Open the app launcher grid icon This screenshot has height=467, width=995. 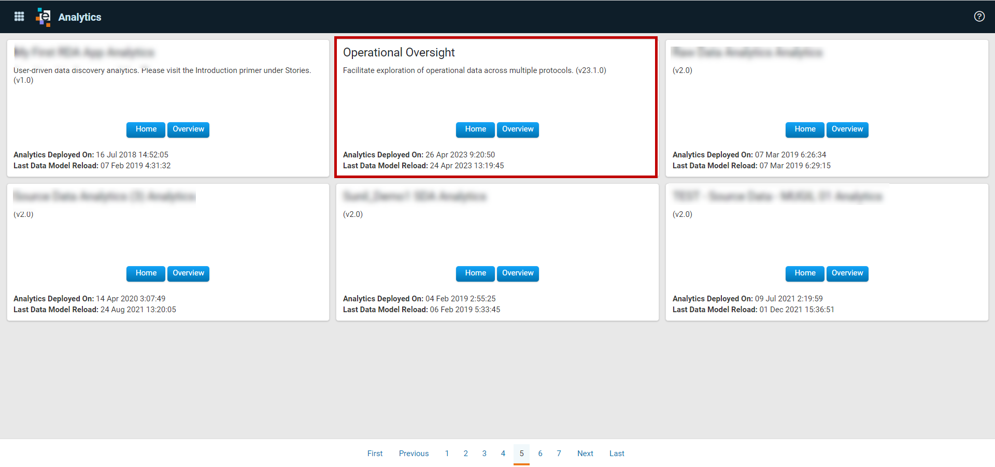pyautogui.click(x=19, y=17)
